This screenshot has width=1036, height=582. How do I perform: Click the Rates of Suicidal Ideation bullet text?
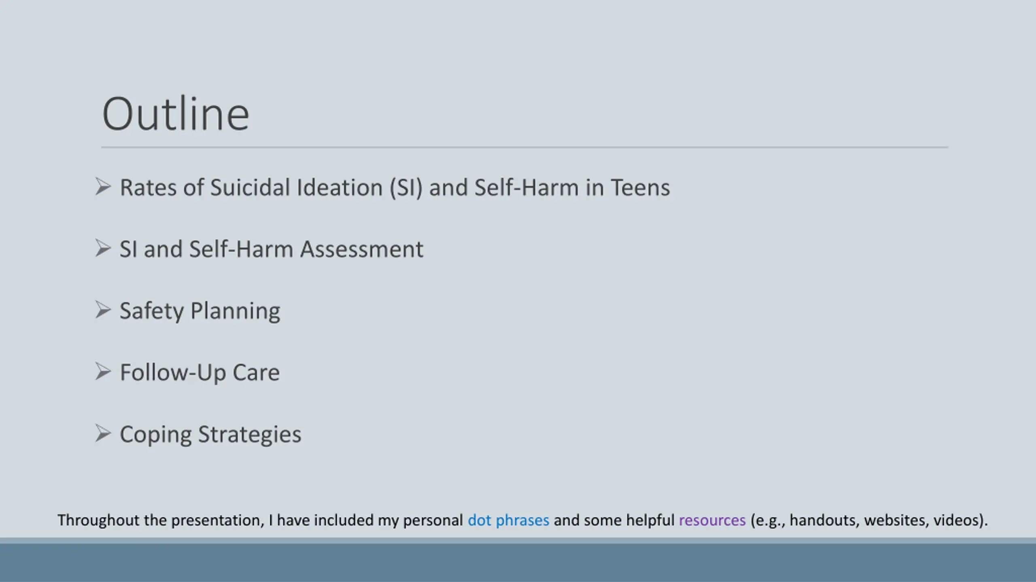(x=395, y=188)
